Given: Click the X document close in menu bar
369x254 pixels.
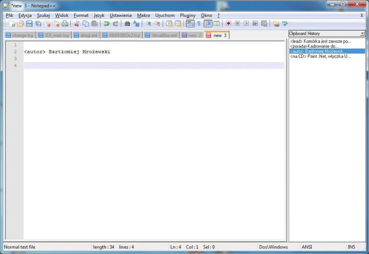Looking at the screenshot, I should click(x=362, y=15).
